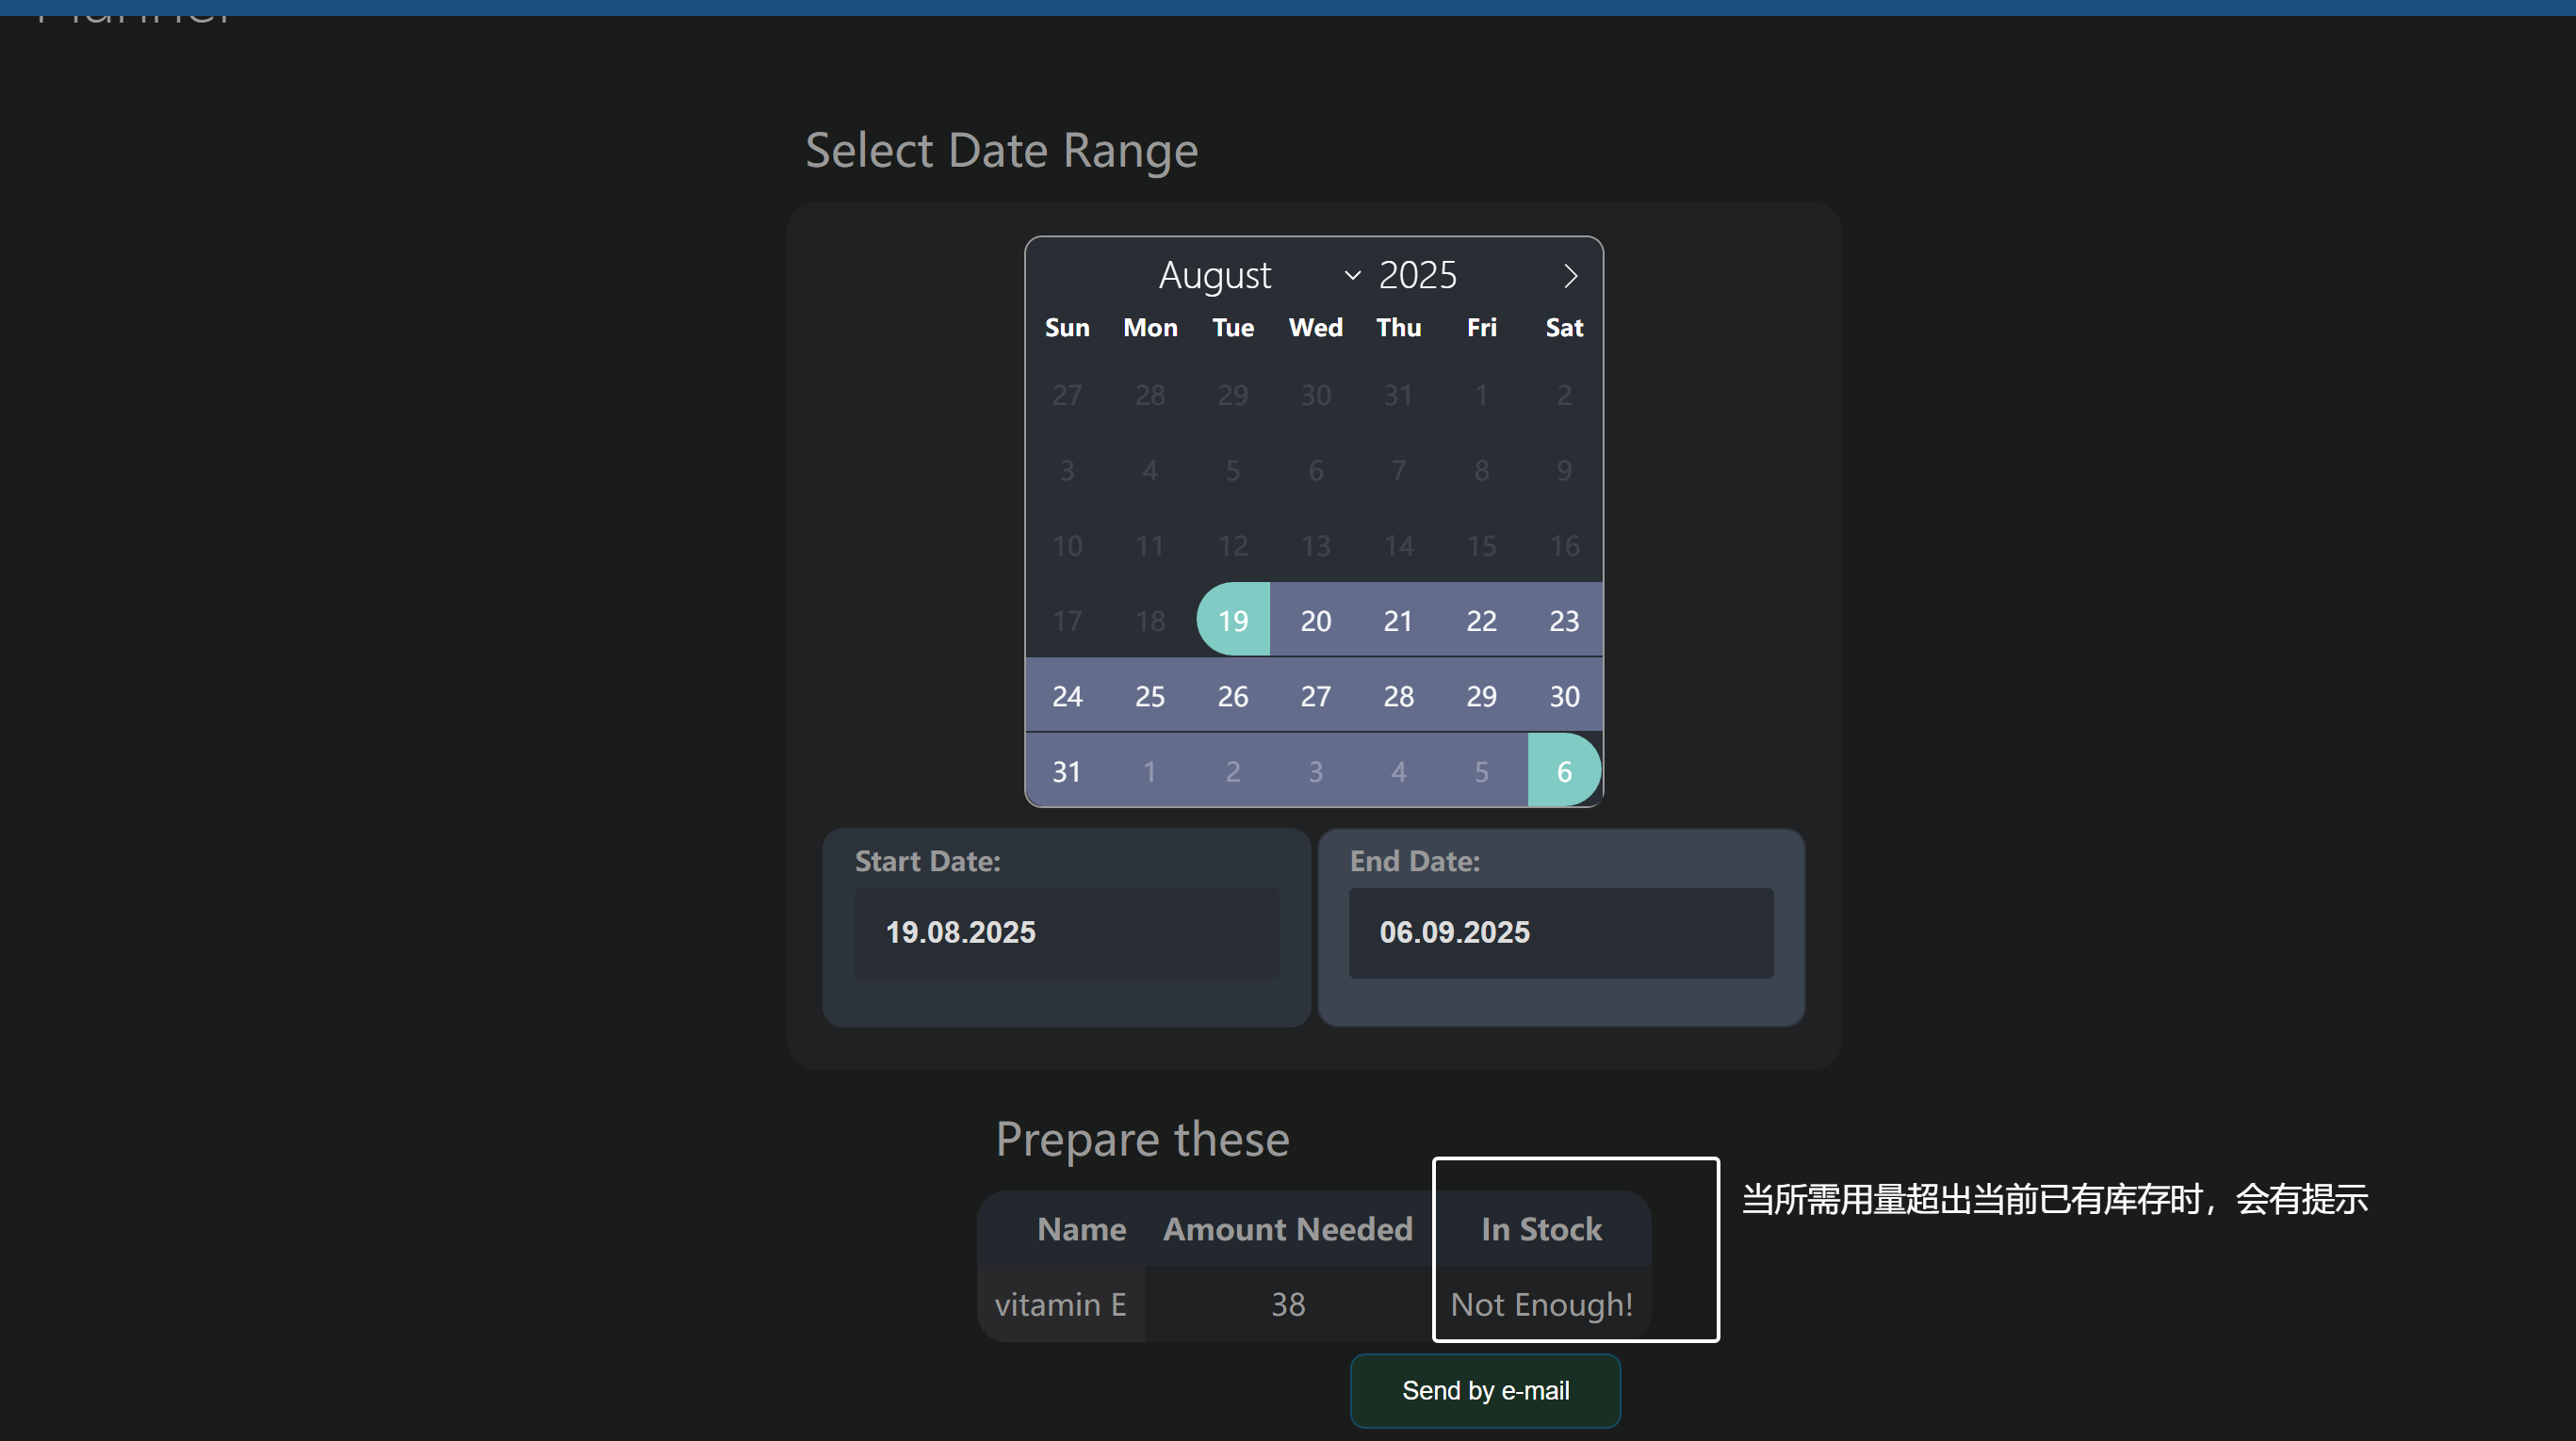Viewport: 2576px width, 1441px height.
Task: Pick August 31 in the calendar
Action: 1067,770
